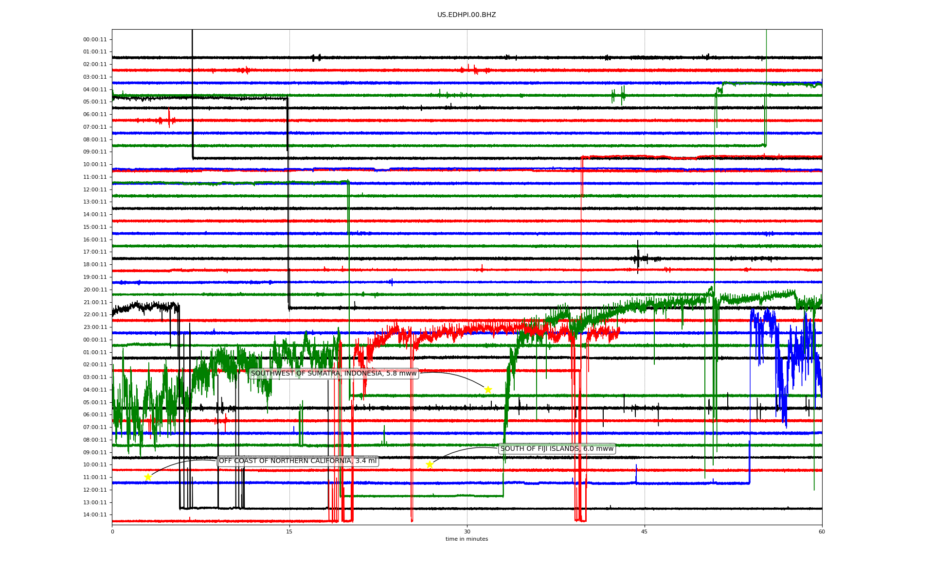The width and height of the screenshot is (934, 583).
Task: Click the bottom 14:00:11 time label
Action: tap(95, 515)
